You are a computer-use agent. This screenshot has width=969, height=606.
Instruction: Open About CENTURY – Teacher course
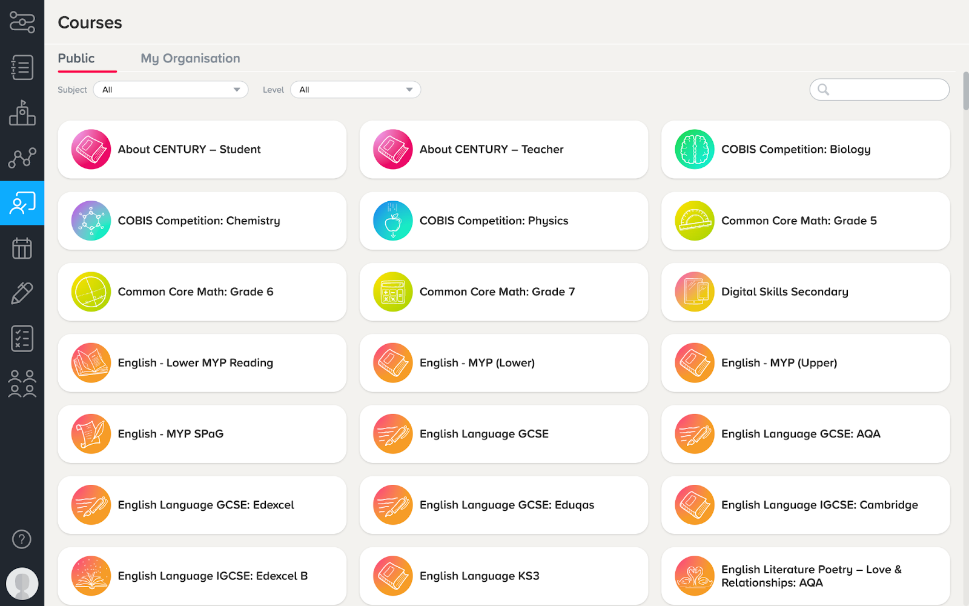click(504, 149)
